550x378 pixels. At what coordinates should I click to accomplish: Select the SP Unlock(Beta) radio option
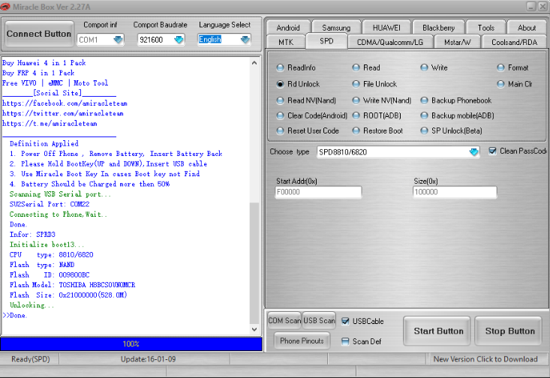tap(452, 130)
